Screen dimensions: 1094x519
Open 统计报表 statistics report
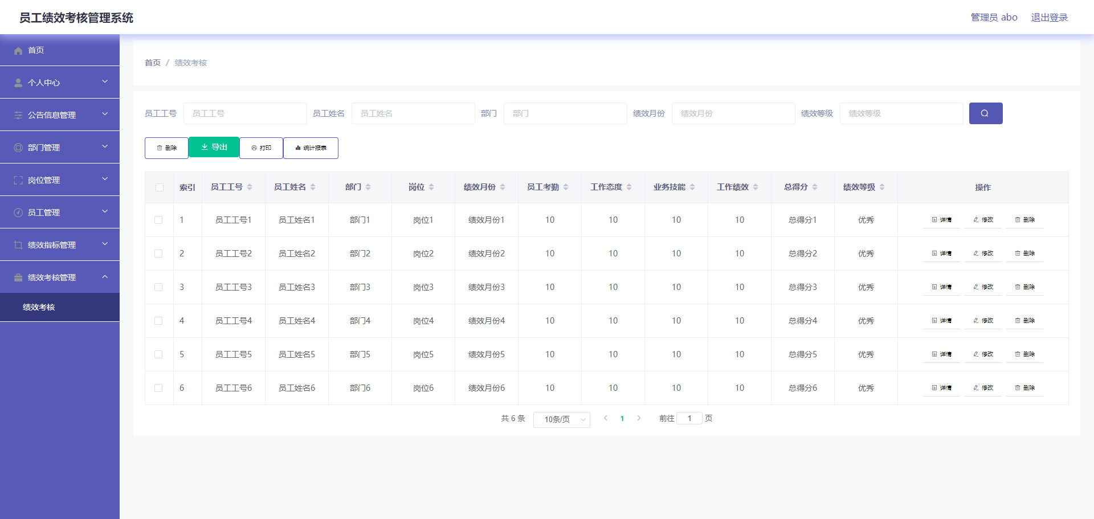pos(311,148)
